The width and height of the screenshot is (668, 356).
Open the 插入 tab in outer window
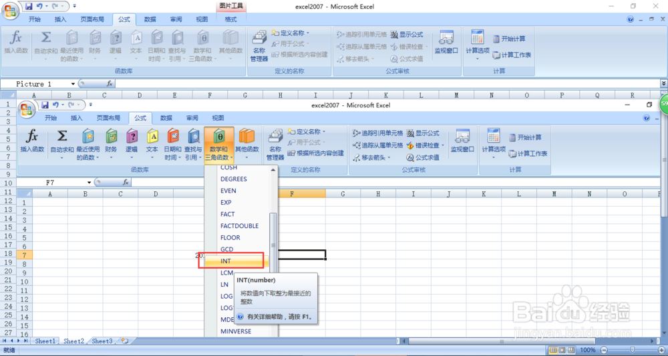point(61,19)
